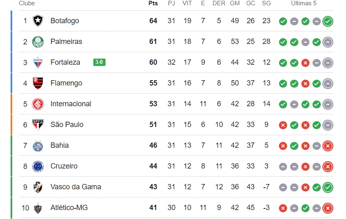Click the Palmeiras club crest
Viewport: 346px width, 219px height.
pos(38,42)
